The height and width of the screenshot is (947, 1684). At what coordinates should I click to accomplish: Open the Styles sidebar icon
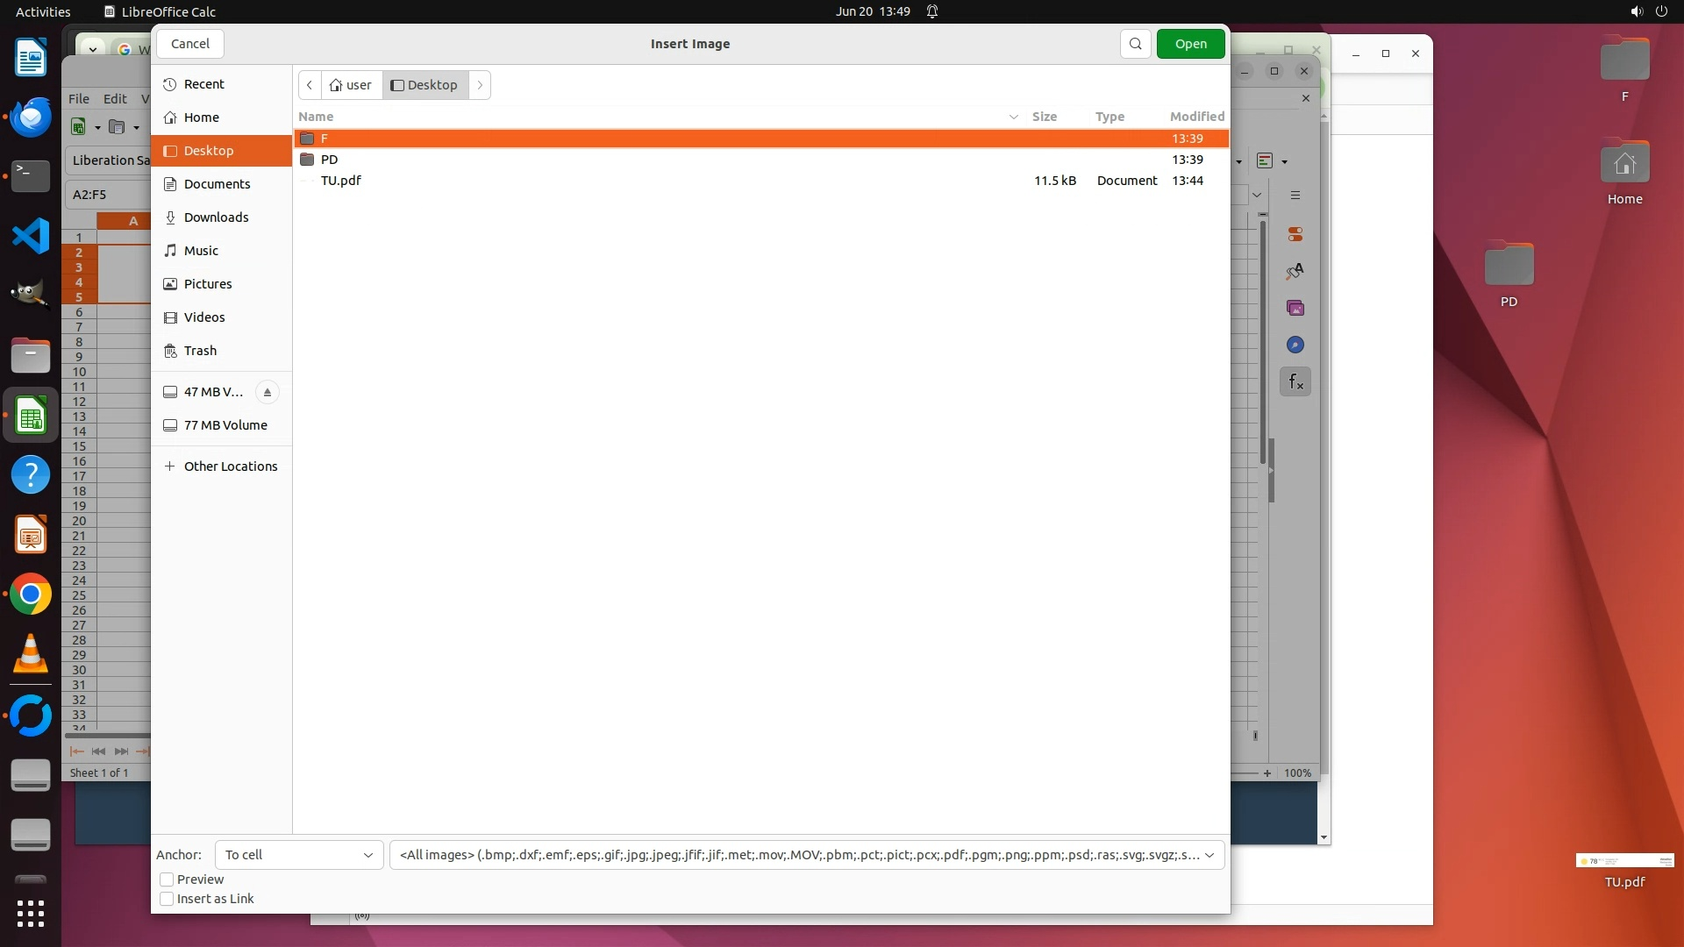(1295, 271)
